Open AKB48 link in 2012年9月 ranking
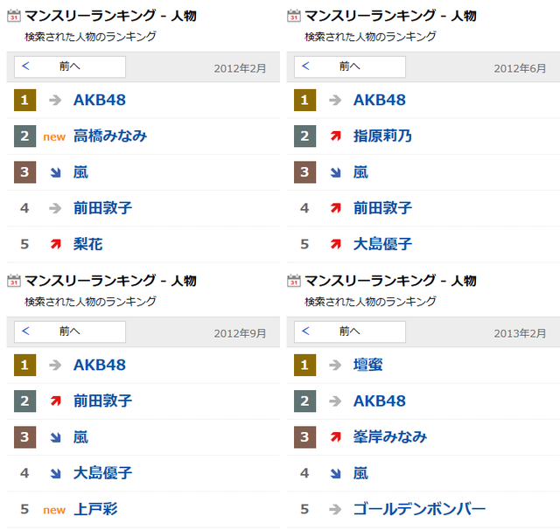560x530 pixels. [100, 365]
